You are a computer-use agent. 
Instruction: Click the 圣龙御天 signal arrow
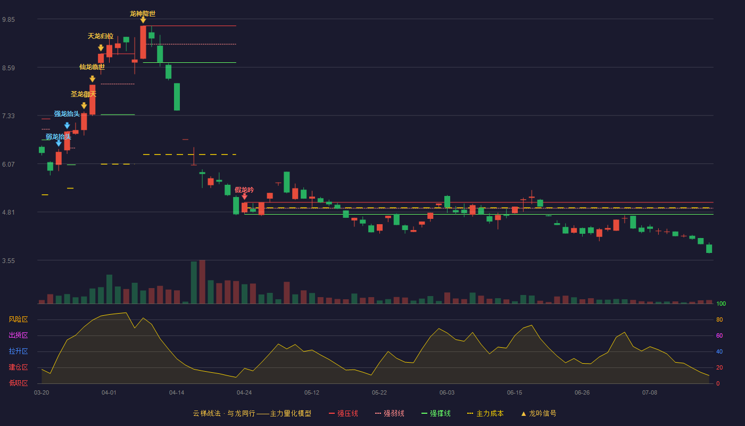pyautogui.click(x=84, y=106)
